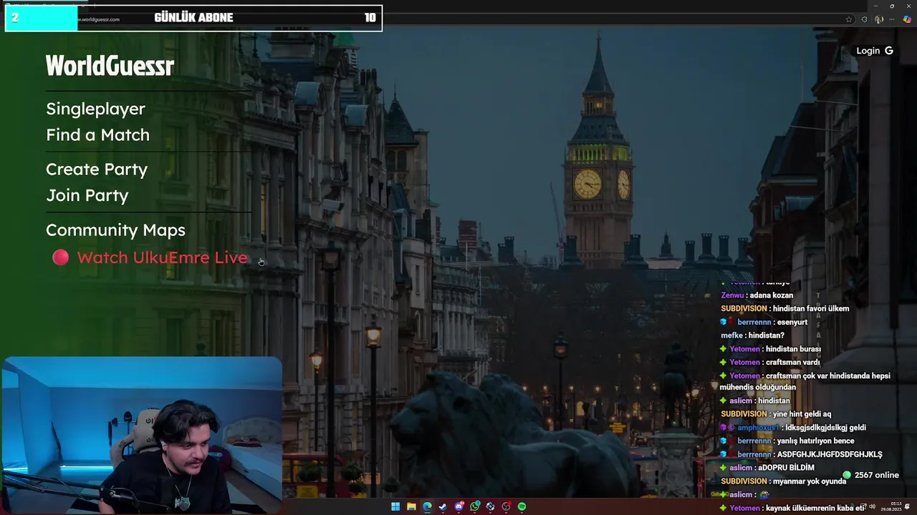
Task: Click the red live indicator dot
Action: click(61, 257)
